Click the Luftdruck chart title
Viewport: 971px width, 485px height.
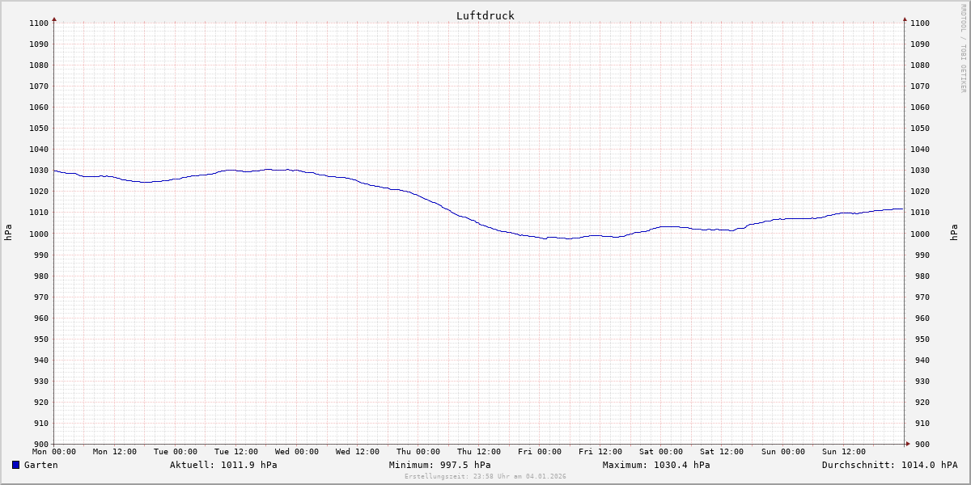(485, 15)
